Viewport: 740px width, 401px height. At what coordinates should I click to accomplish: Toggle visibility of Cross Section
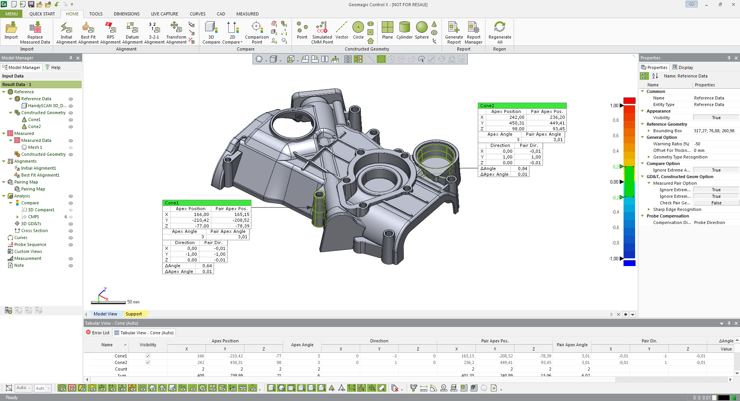(71, 231)
